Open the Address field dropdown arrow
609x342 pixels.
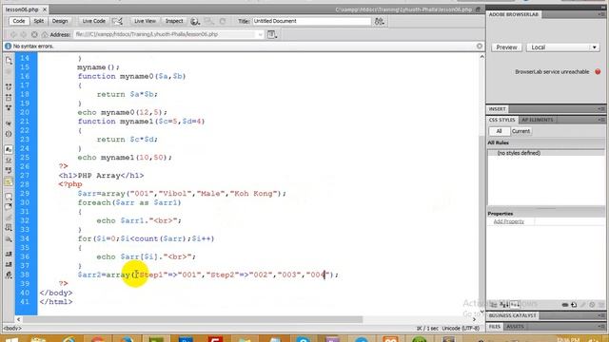pos(260,34)
